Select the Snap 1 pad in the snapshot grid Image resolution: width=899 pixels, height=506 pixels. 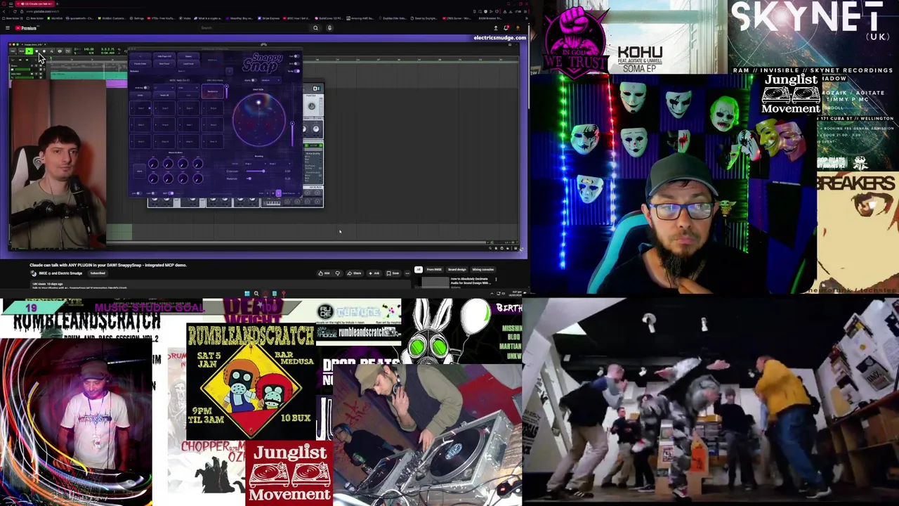[x=140, y=108]
